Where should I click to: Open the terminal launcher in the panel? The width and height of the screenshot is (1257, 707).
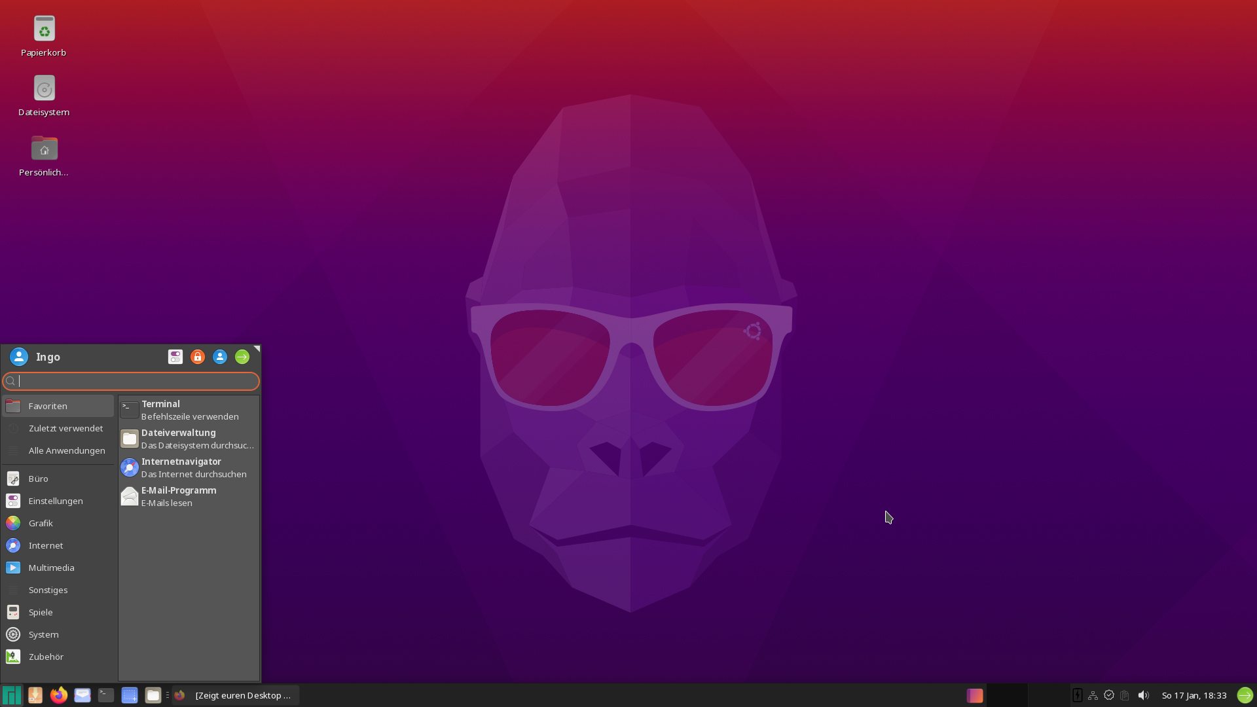pyautogui.click(x=106, y=695)
